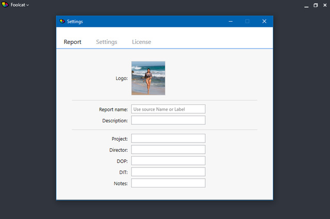330x219 pixels.
Task: Select the Logo image thumbnail
Action: coord(148,78)
